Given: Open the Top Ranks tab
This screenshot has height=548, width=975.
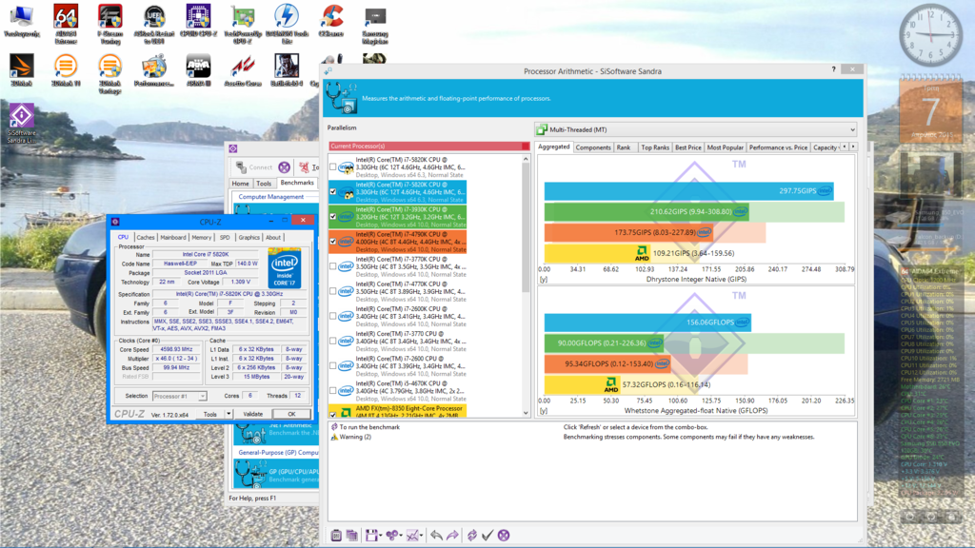Looking at the screenshot, I should (655, 147).
